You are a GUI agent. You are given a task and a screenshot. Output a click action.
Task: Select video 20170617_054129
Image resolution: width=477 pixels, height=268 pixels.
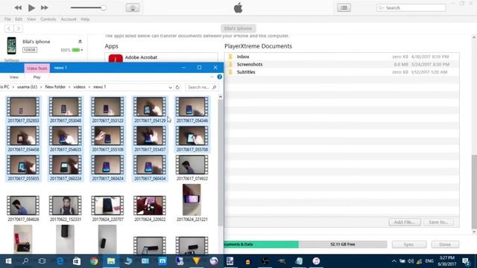point(150,109)
